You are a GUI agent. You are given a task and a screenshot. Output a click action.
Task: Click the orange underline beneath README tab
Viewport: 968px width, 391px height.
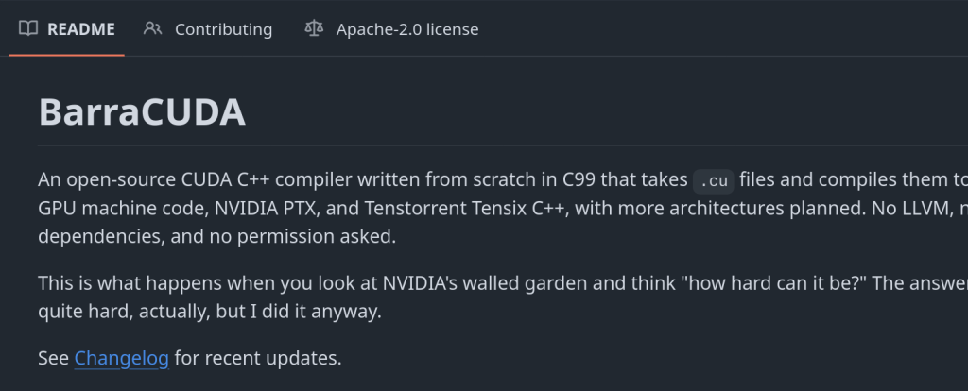click(x=67, y=55)
